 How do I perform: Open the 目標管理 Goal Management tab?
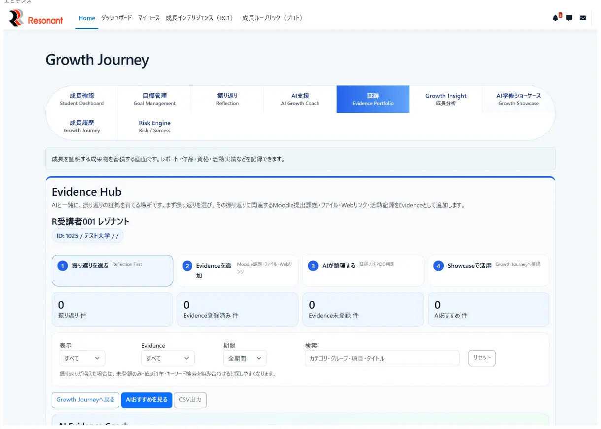coord(155,99)
